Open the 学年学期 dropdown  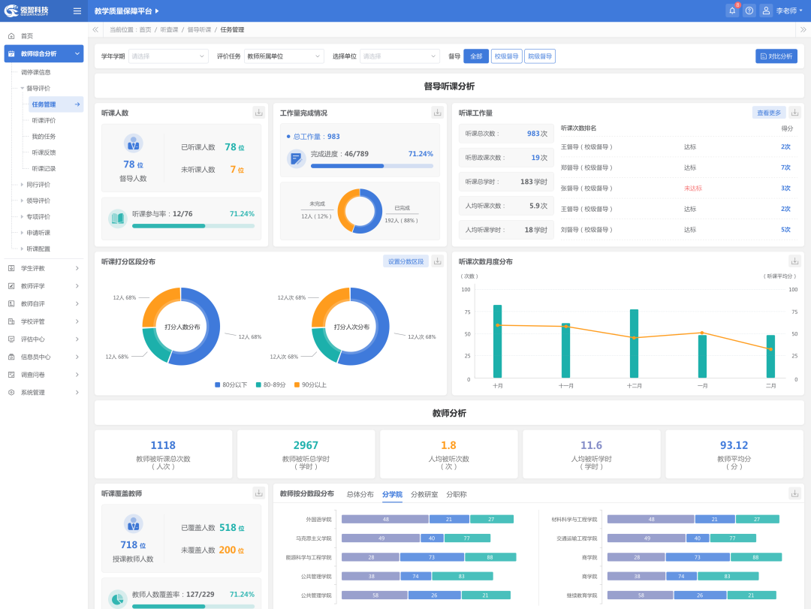coord(168,56)
